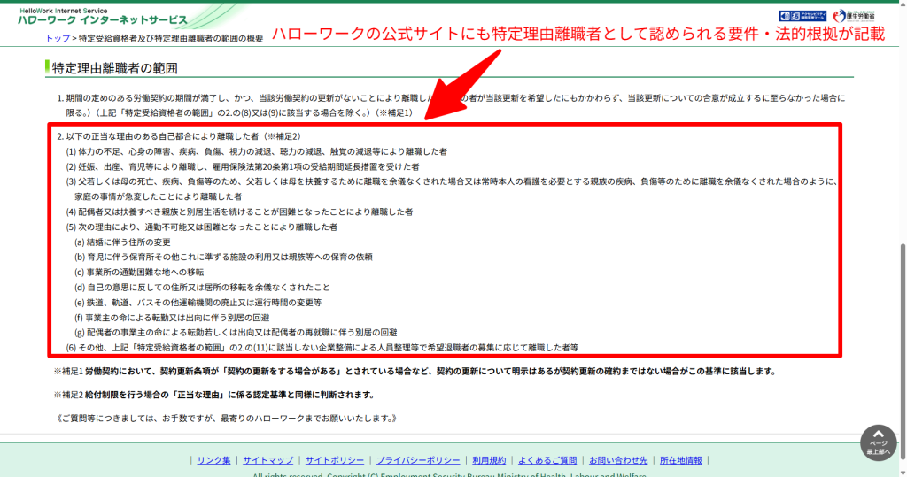Click sub-item (e) 鉄道、軌道、バス line
This screenshot has height=477, width=907.
click(x=198, y=303)
